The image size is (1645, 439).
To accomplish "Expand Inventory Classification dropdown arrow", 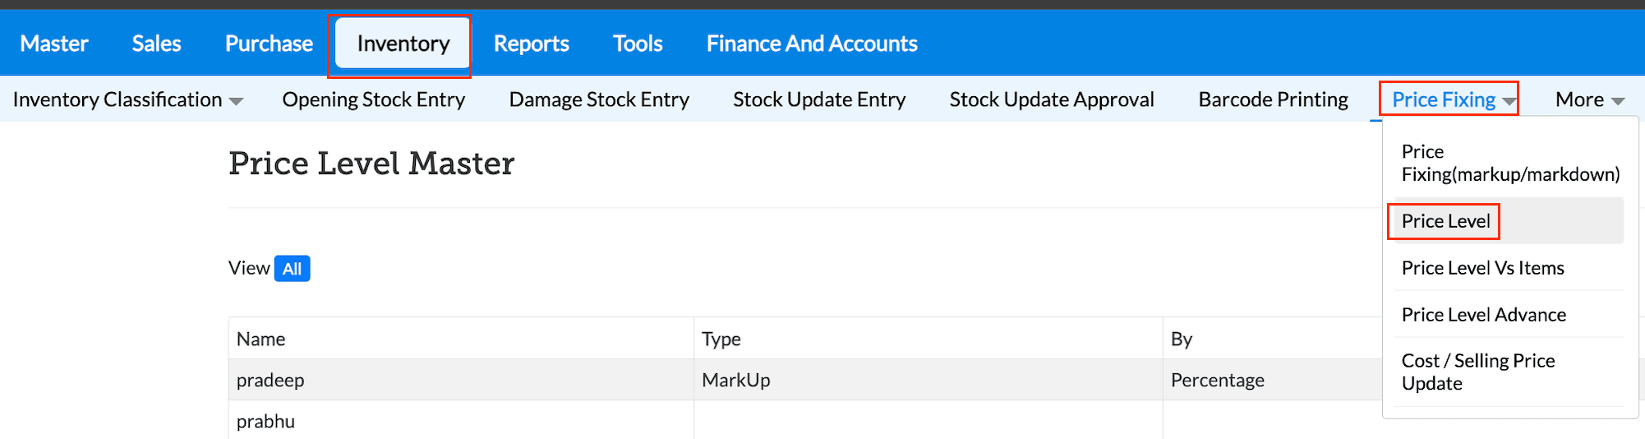I will click(236, 101).
